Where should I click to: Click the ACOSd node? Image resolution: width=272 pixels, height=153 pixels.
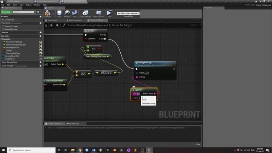[x=106, y=73]
